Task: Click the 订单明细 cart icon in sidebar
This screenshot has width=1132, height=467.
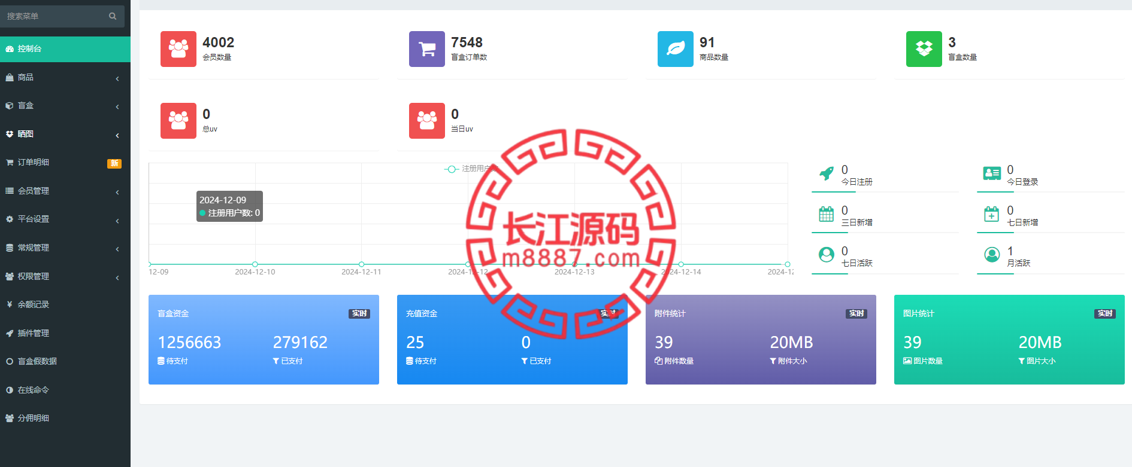Action: coord(10,163)
